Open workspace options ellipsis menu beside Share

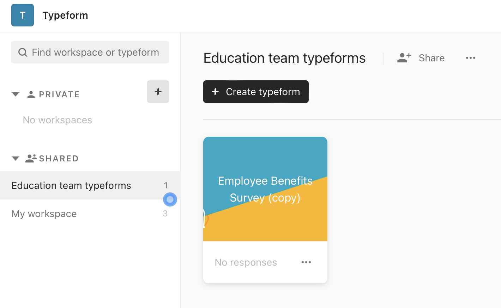pyautogui.click(x=471, y=58)
